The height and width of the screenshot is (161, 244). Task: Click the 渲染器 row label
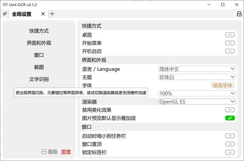tap(89, 102)
